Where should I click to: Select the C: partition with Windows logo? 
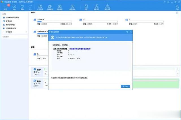pos(145,22)
